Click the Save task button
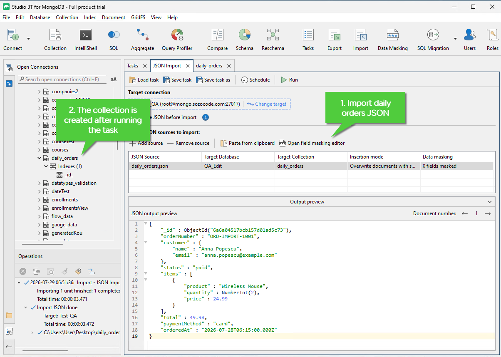The width and height of the screenshot is (501, 357). (177, 80)
